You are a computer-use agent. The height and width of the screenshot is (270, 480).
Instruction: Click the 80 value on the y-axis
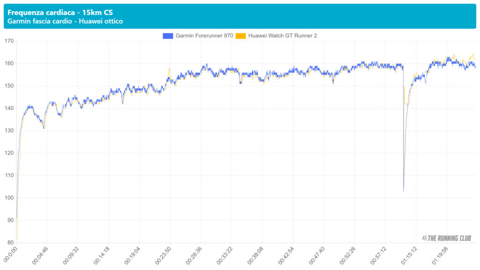(x=10, y=242)
